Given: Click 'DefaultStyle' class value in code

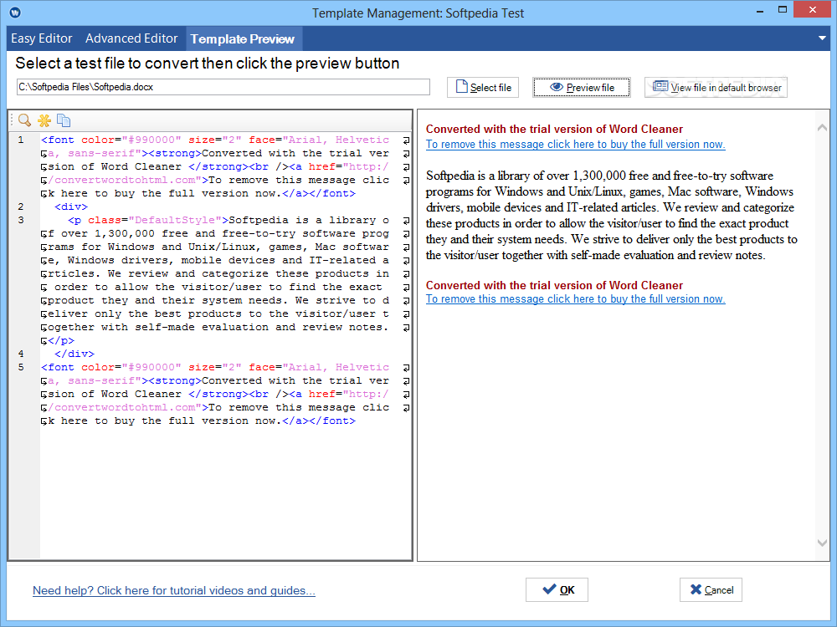Looking at the screenshot, I should click(x=175, y=220).
